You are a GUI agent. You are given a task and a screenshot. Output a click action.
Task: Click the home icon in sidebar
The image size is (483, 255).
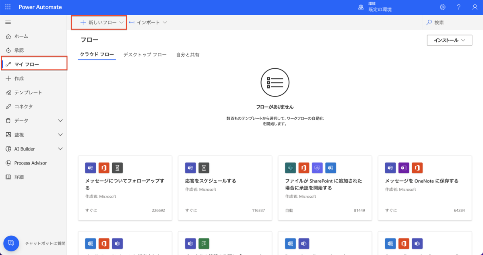8,36
